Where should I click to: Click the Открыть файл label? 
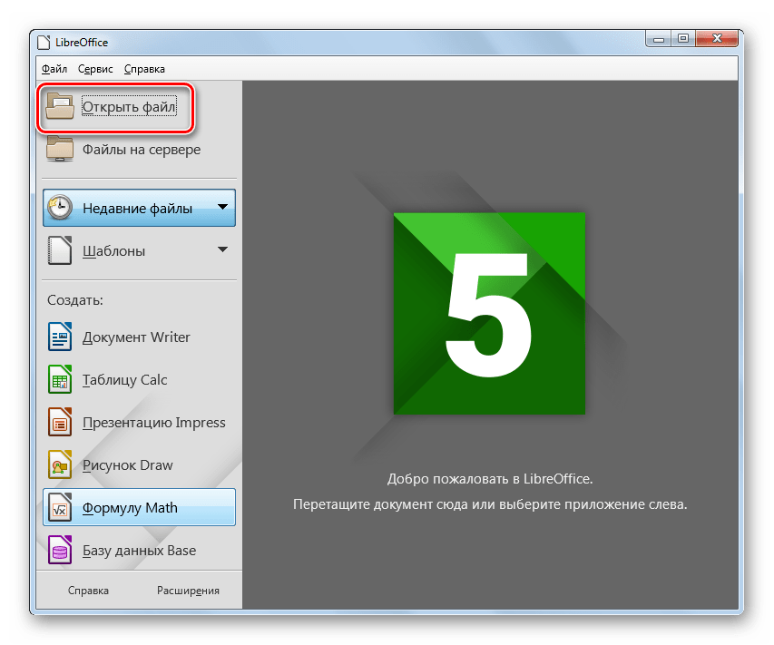tap(129, 107)
